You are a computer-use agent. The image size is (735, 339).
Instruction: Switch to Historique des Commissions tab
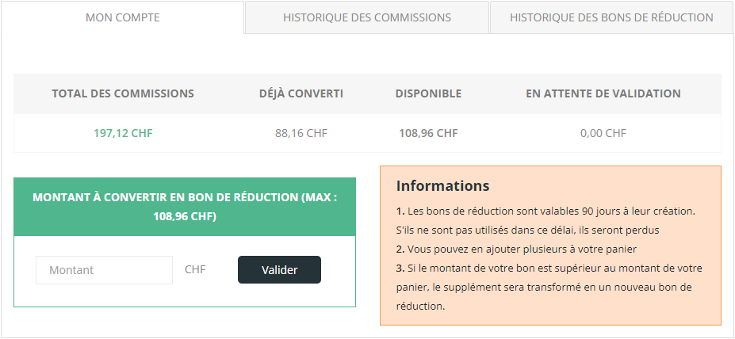click(x=367, y=17)
